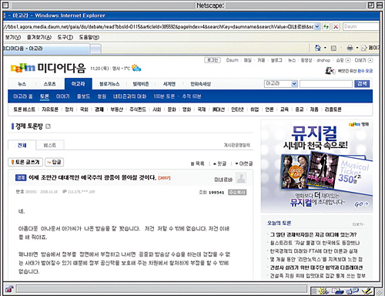This screenshot has height=296, width=385.
Task: Click the blue 검색 search button
Action: (362, 84)
